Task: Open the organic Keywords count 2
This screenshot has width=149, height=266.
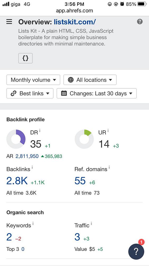Action: [9, 237]
